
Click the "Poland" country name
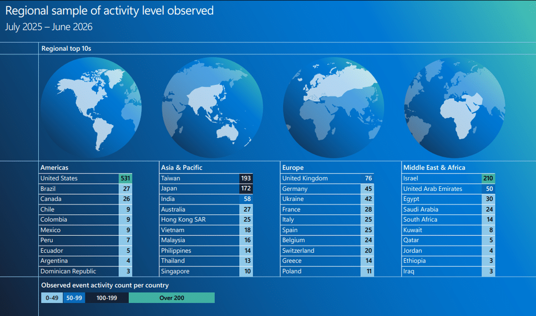pyautogui.click(x=292, y=271)
